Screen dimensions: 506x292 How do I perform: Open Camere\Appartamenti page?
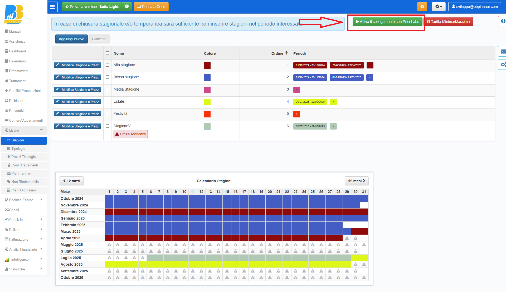(x=24, y=120)
